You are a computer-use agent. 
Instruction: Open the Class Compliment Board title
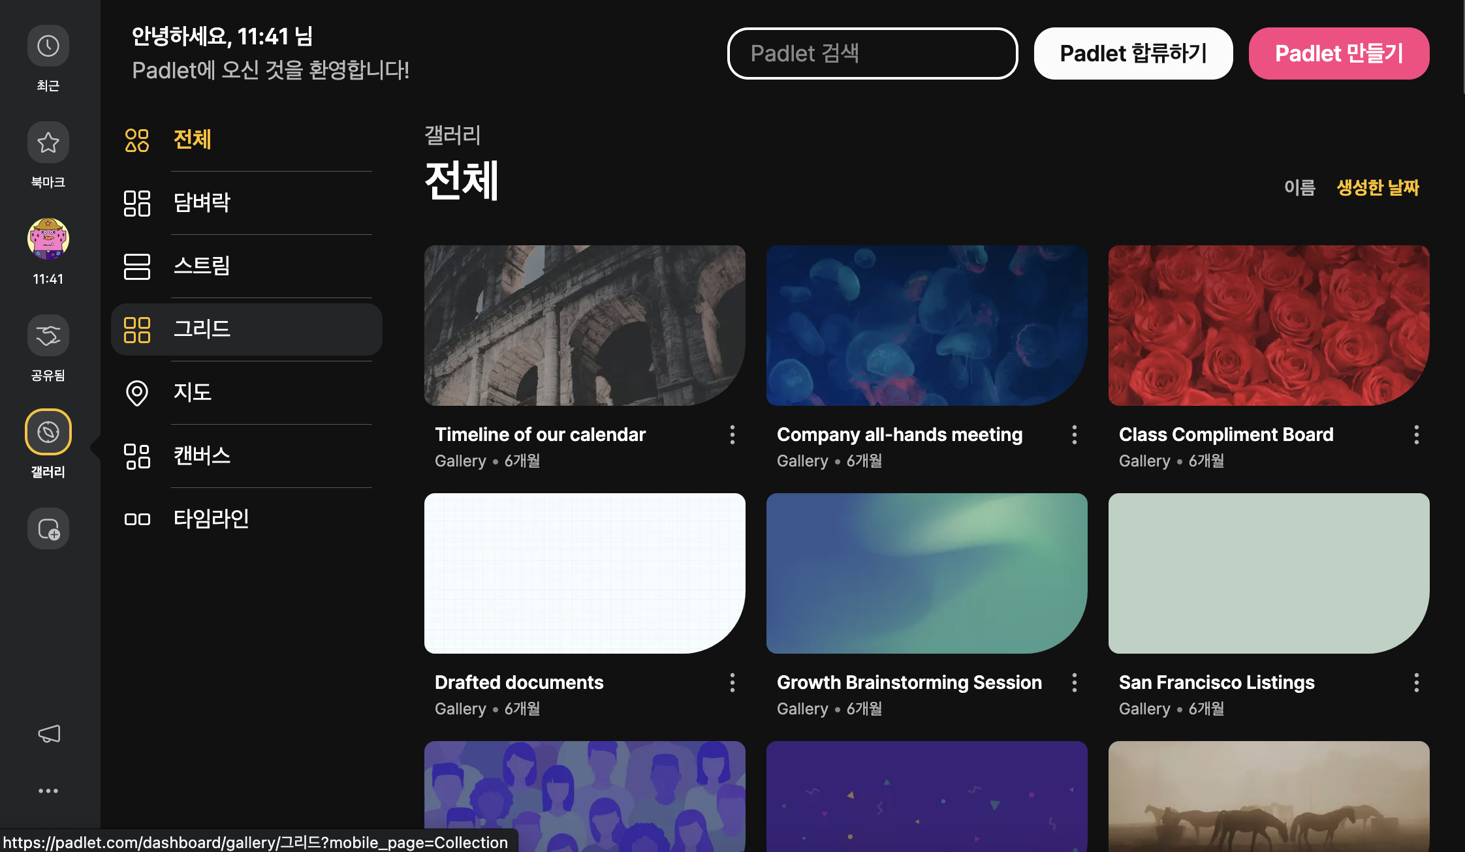1226,434
